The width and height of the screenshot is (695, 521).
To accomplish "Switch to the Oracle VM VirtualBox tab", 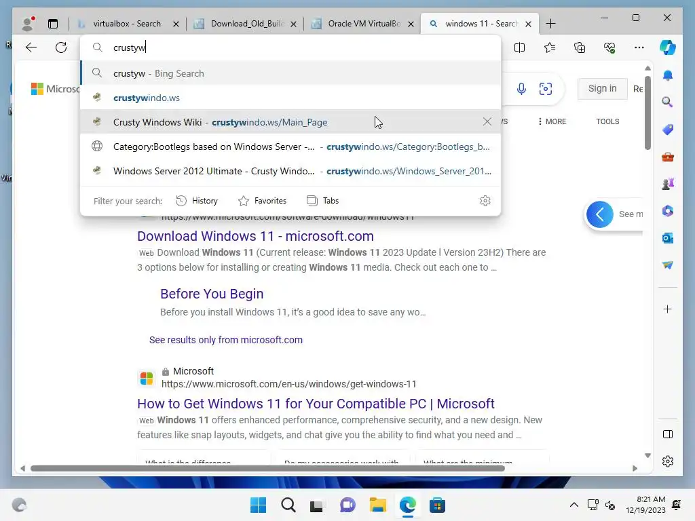I will (x=364, y=24).
